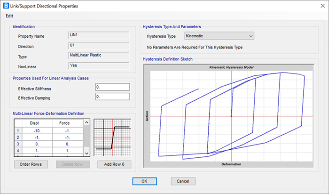Viewport: 329px width, 194px height.
Task: Click Cancel to discard changes
Action: (x=180, y=181)
